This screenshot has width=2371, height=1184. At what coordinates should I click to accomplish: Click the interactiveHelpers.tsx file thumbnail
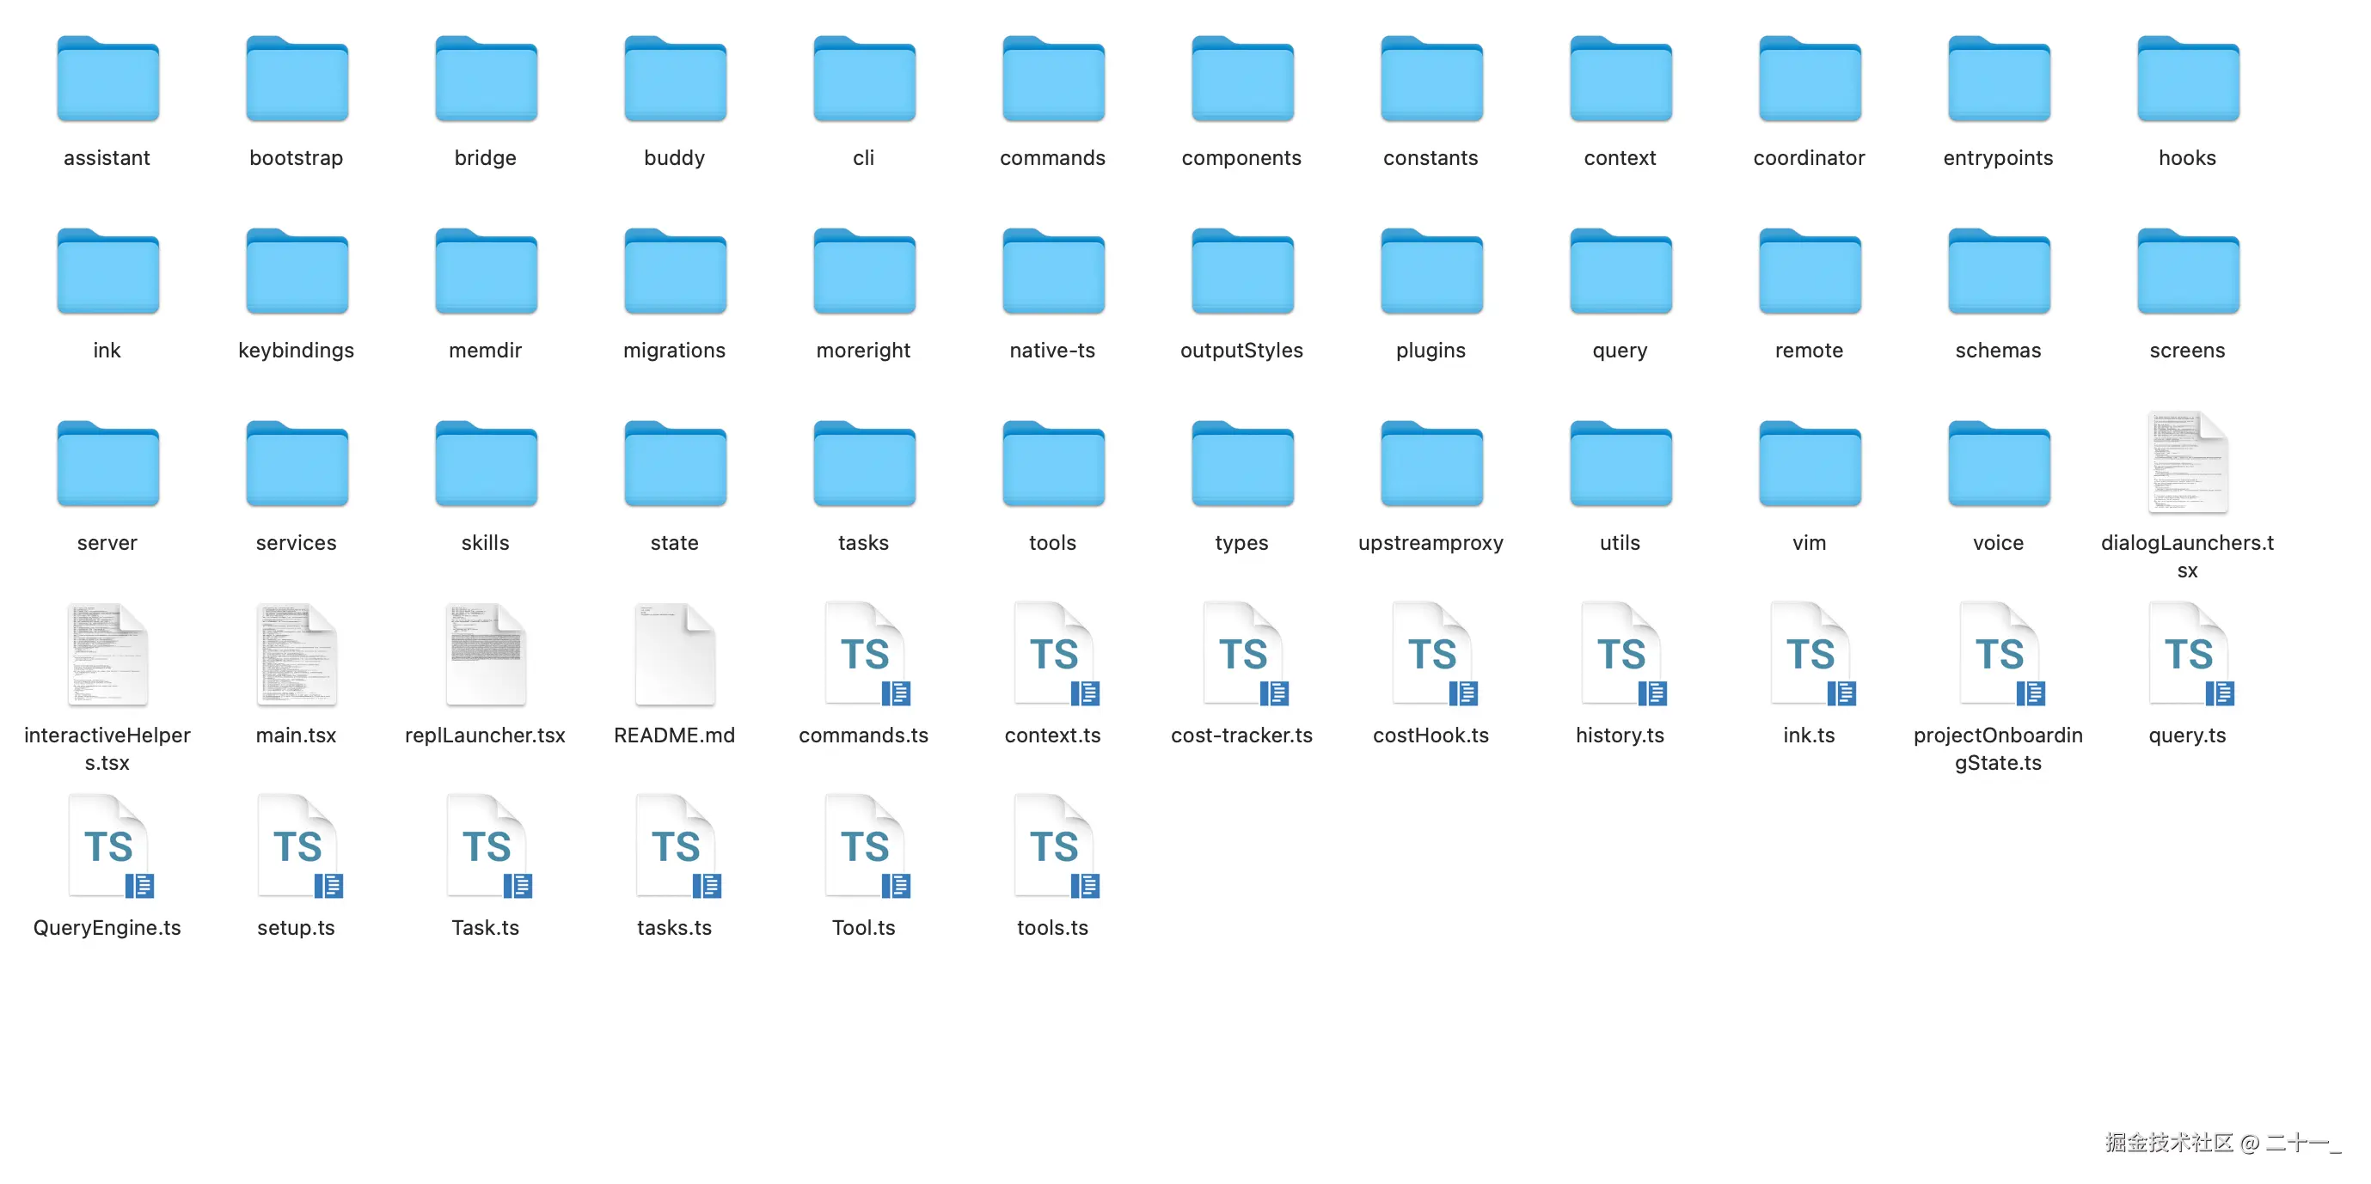click(x=107, y=655)
